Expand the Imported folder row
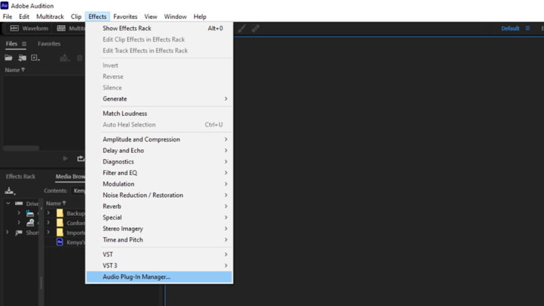This screenshot has height=306, width=544. tap(48, 232)
